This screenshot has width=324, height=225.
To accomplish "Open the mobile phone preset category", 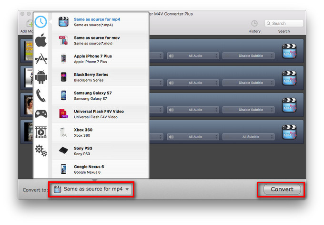I will 41,95.
